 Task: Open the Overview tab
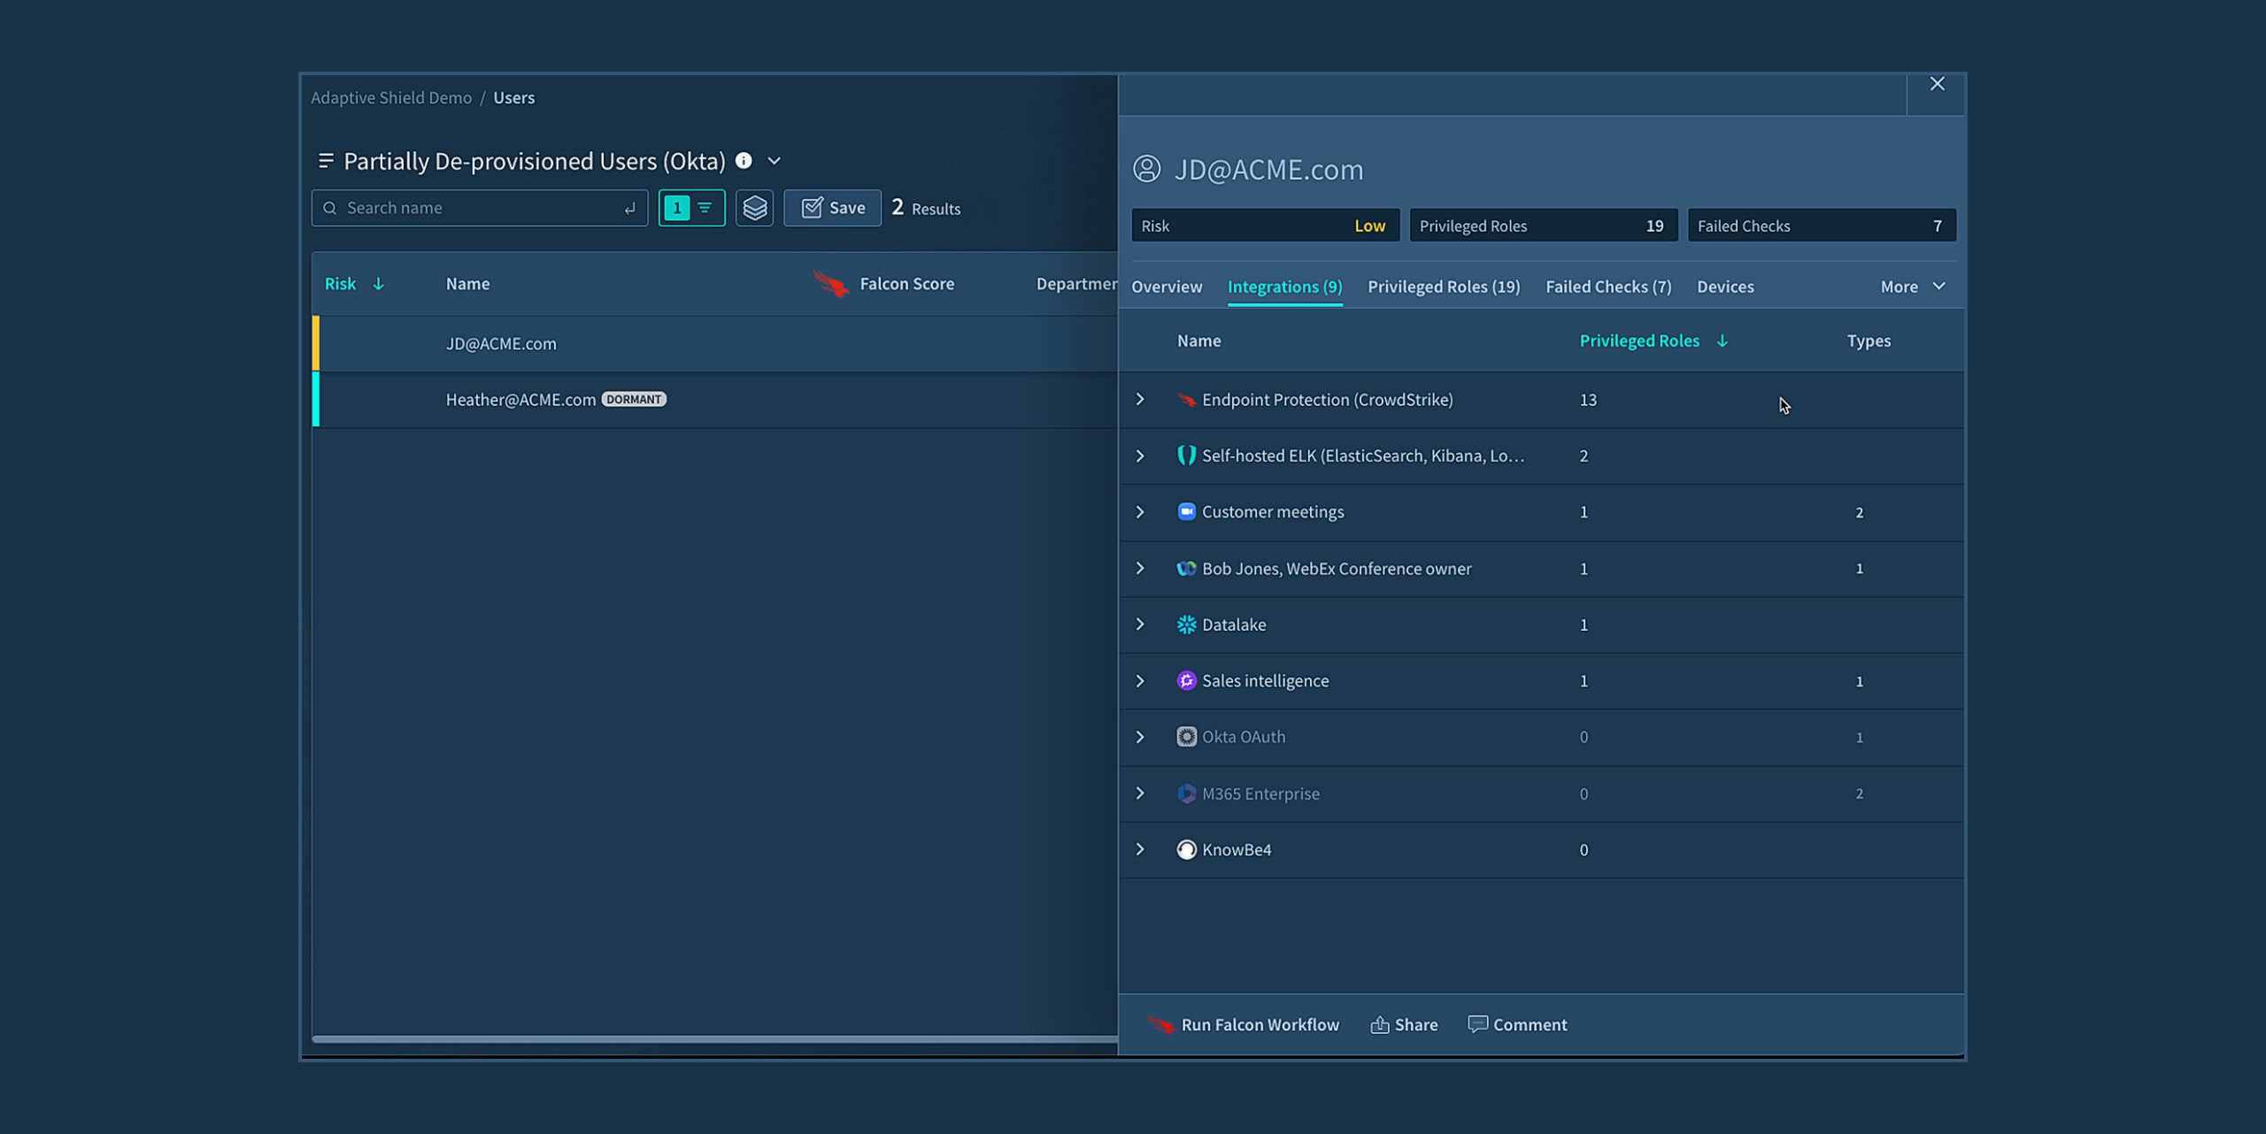point(1166,287)
